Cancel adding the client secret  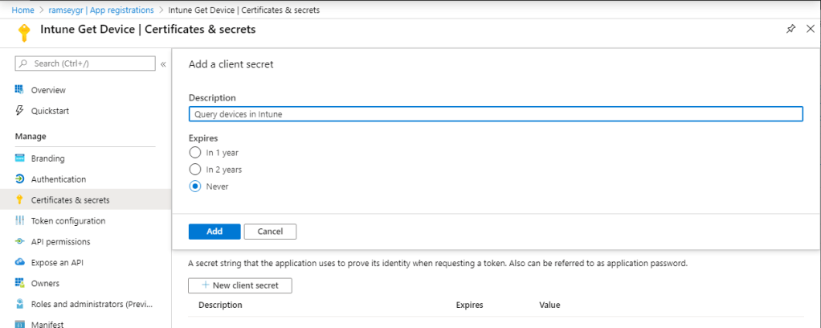point(270,232)
